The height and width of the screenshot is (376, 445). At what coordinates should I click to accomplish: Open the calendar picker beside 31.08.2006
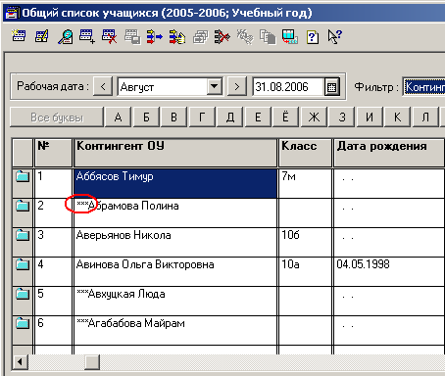(x=332, y=87)
